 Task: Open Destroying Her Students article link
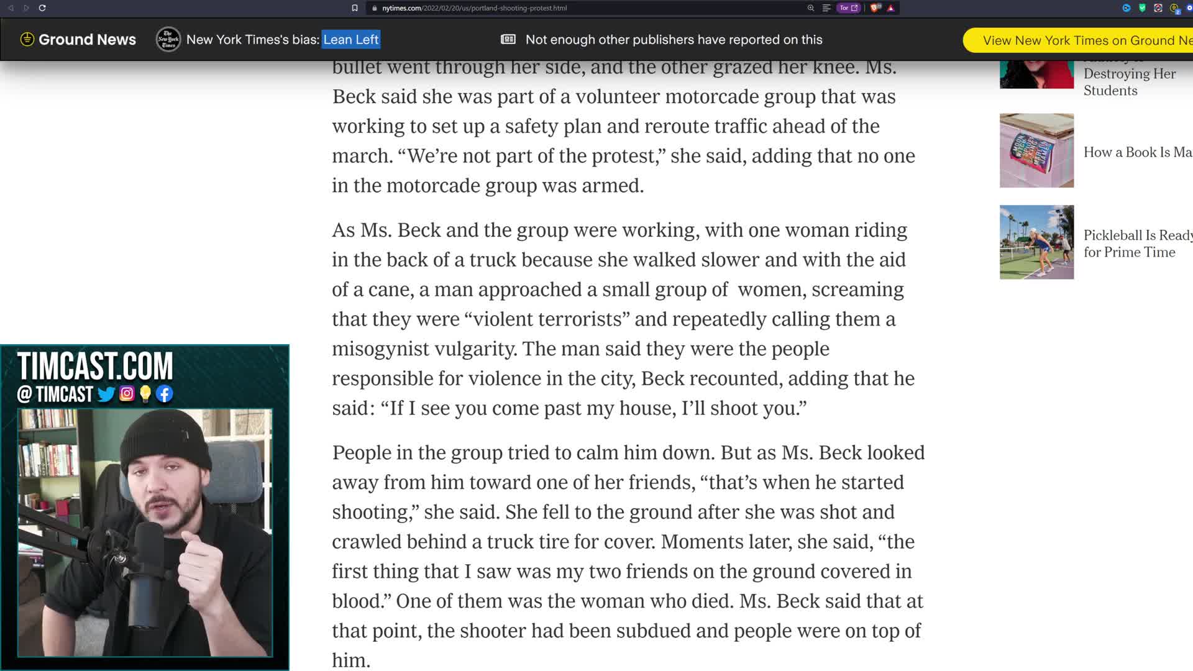tap(1129, 82)
